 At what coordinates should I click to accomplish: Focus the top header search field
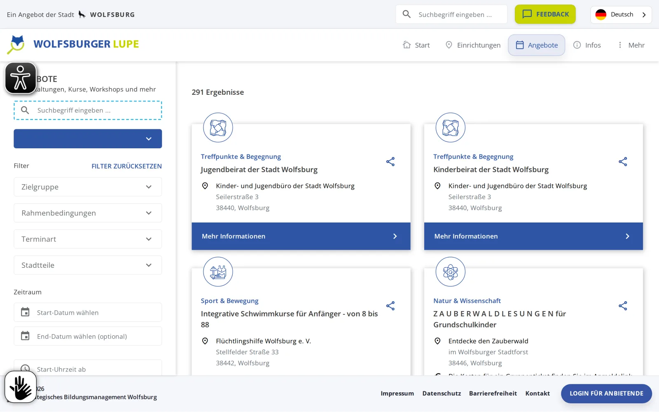click(451, 14)
